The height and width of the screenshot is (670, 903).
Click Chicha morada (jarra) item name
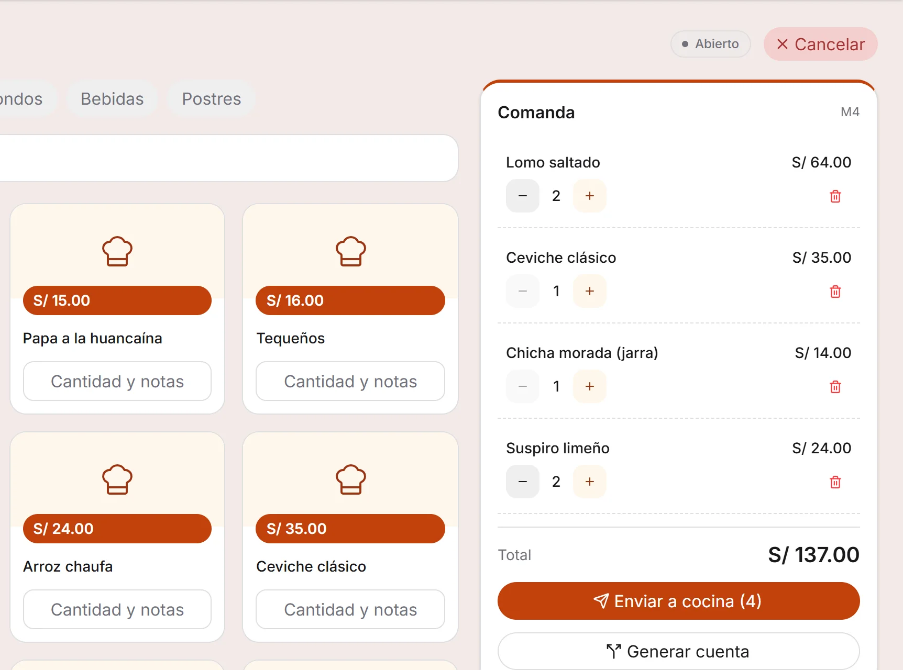(x=582, y=353)
